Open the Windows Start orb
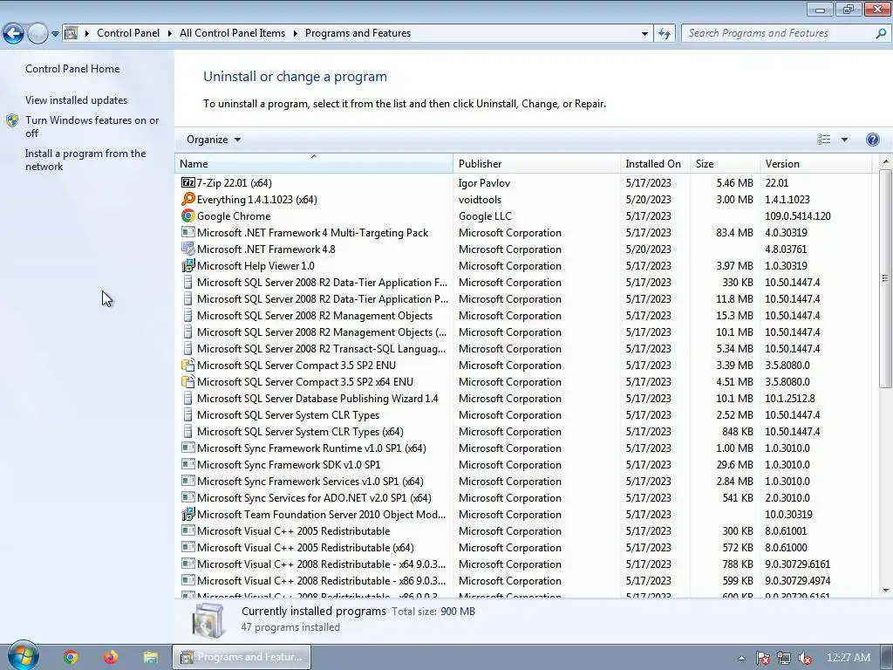 (x=23, y=656)
